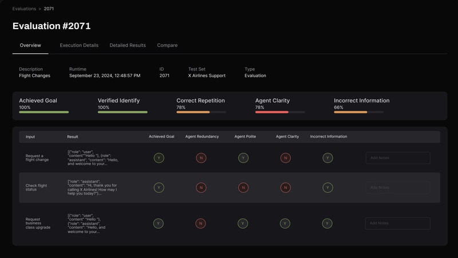Click Agent Clarity N badge in flight status row
Viewport: 458px width, 258px height.
pyautogui.click(x=286, y=188)
